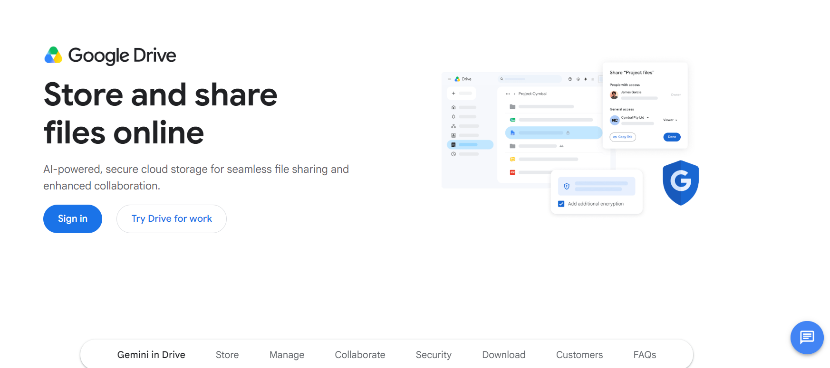830x368 pixels.
Task: Click Project Cymbal breadcrumb text
Action: (532, 94)
